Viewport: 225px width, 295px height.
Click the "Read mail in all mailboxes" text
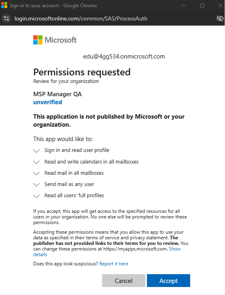(74, 173)
